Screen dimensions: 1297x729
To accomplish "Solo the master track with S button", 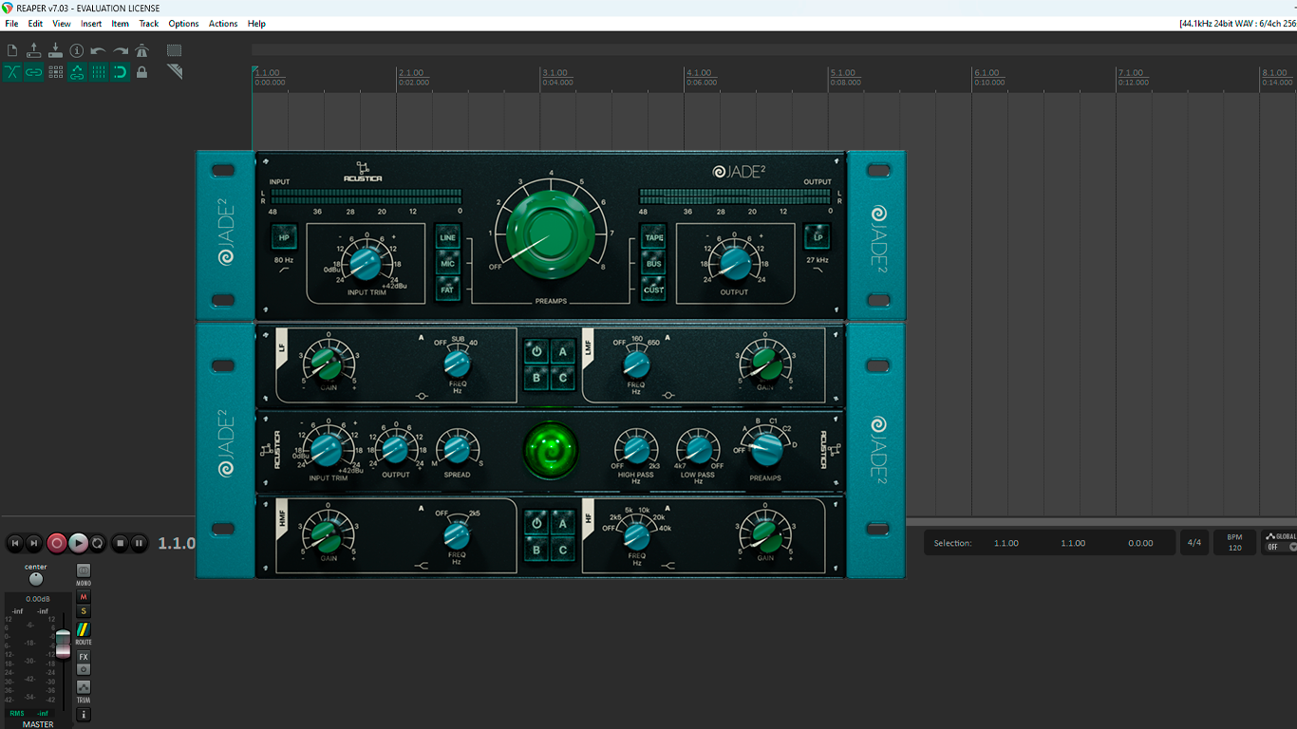I will pyautogui.click(x=84, y=611).
